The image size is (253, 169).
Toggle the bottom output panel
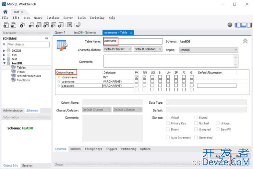tap(244, 25)
